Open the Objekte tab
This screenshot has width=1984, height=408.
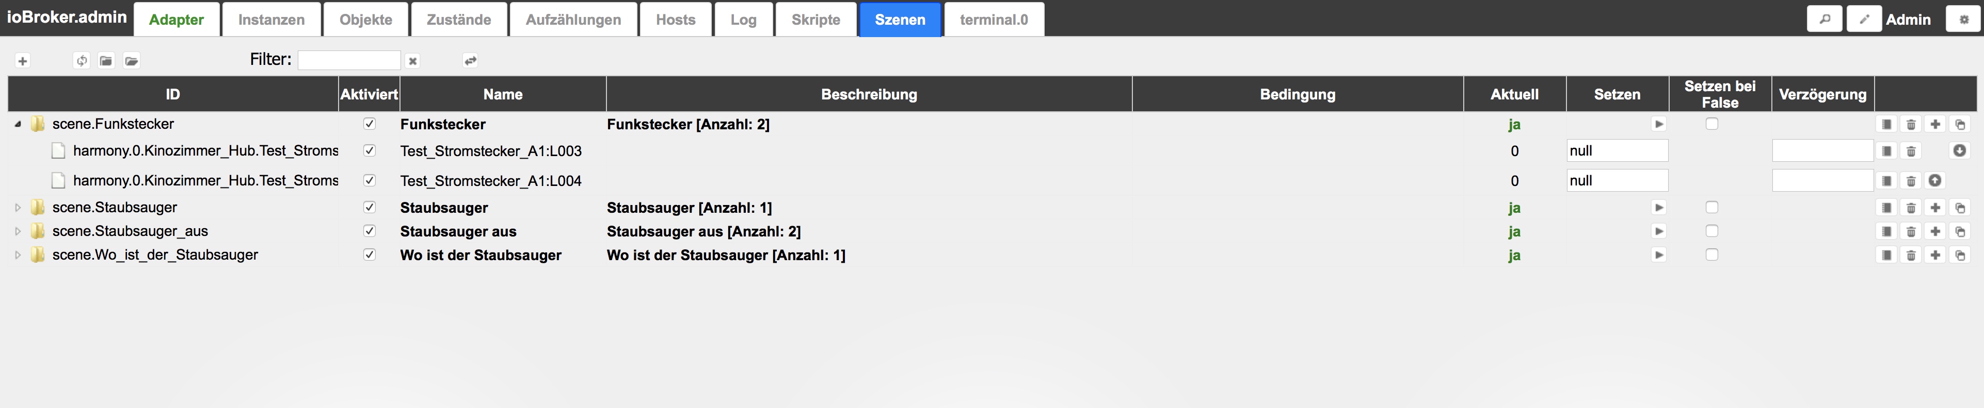coord(366,19)
